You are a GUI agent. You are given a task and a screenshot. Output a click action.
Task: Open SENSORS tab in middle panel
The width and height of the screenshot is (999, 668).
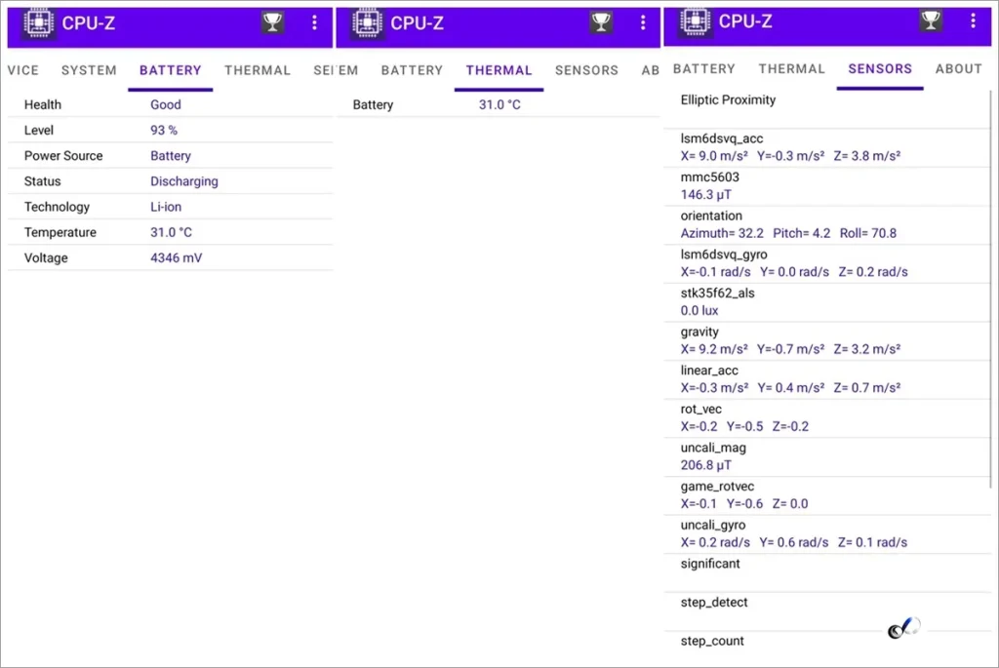coord(586,70)
